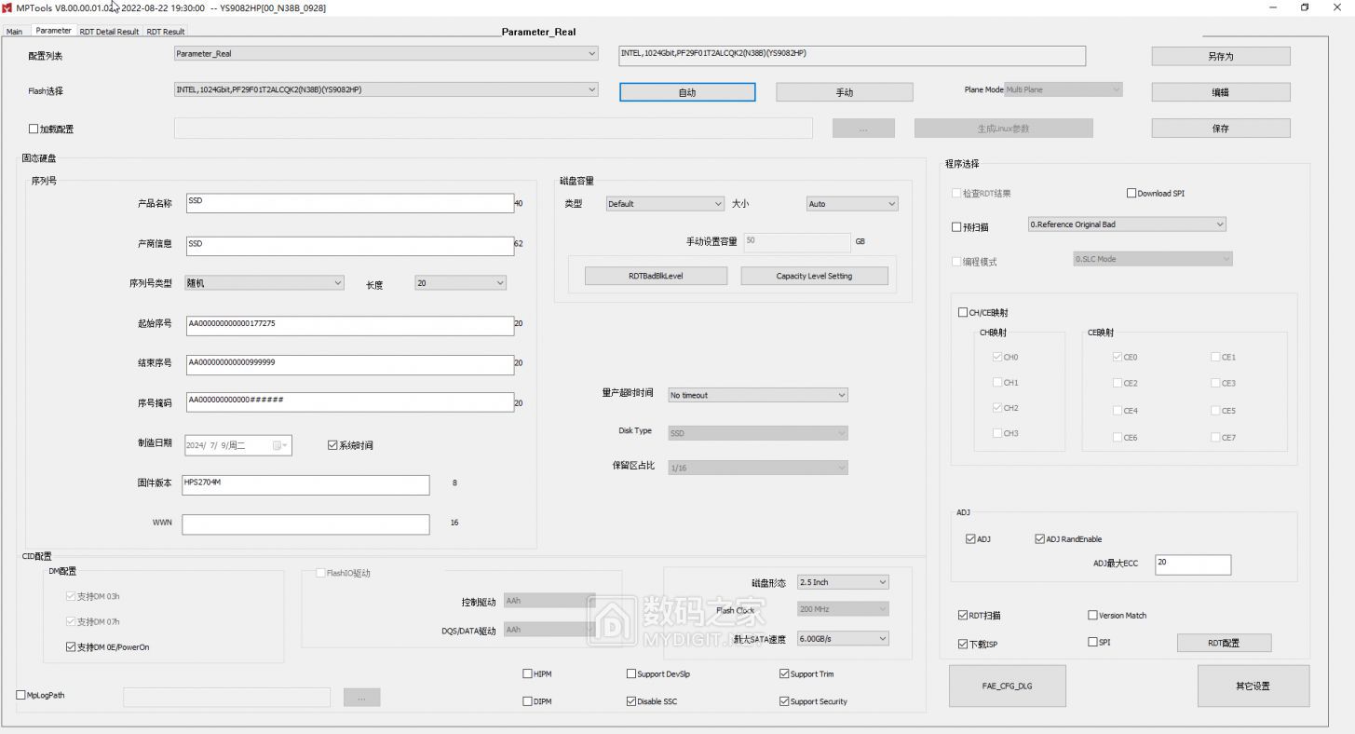Viewport: 1355px width, 734px height.
Task: Open FAE_CFG_DLG dialog
Action: [1007, 686]
